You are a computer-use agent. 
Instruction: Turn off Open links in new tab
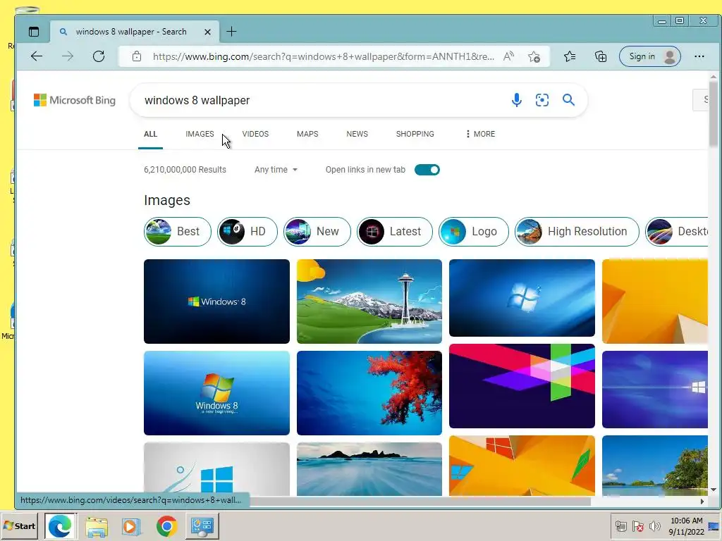click(427, 170)
